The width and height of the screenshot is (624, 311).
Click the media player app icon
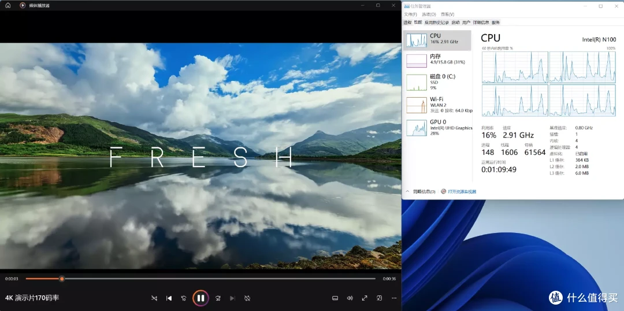coord(23,5)
